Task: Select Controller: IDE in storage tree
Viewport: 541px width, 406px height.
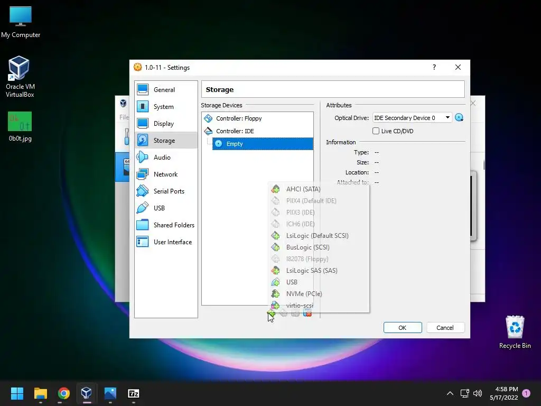Action: [x=257, y=131]
